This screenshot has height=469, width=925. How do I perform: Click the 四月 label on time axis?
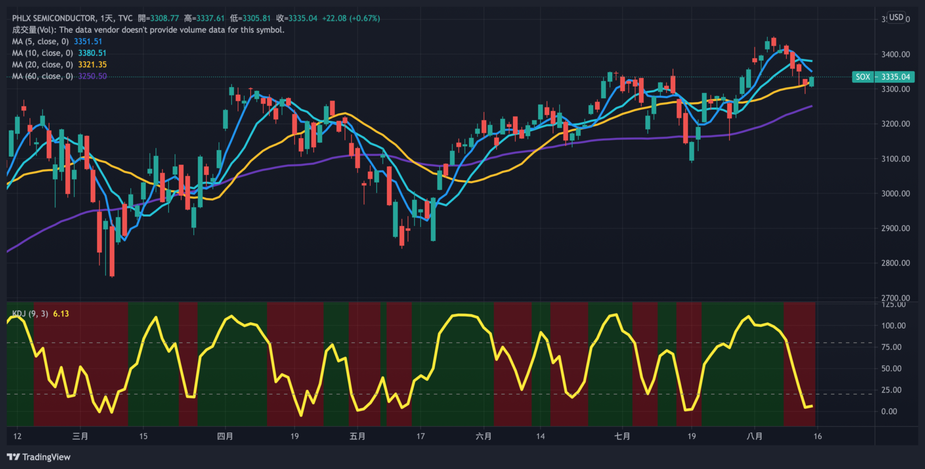click(225, 436)
